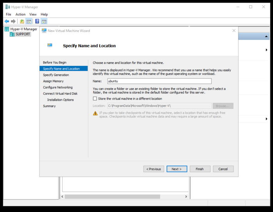Click the Previous button
Screen dimensions: 273x212
154,169
